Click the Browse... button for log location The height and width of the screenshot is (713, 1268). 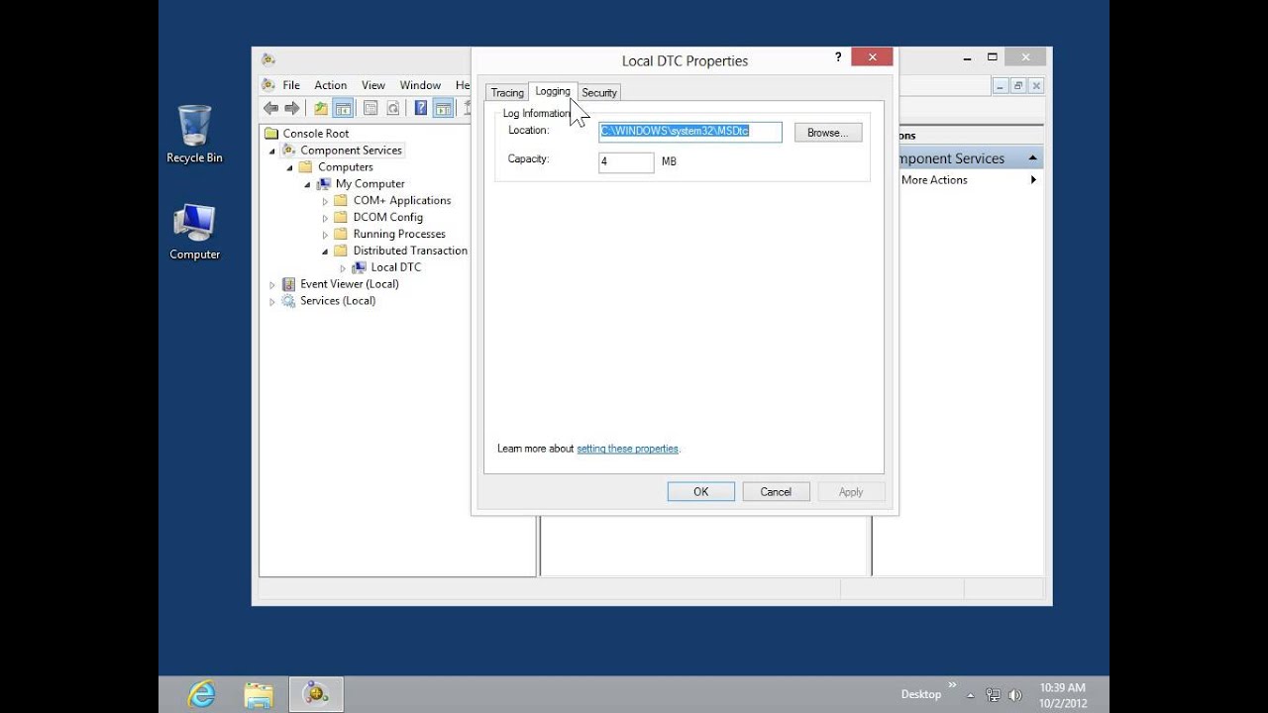pyautogui.click(x=828, y=133)
